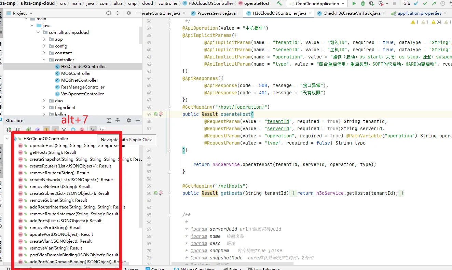Open Project panel settings gear
The height and width of the screenshot is (270, 452).
pos(129,13)
